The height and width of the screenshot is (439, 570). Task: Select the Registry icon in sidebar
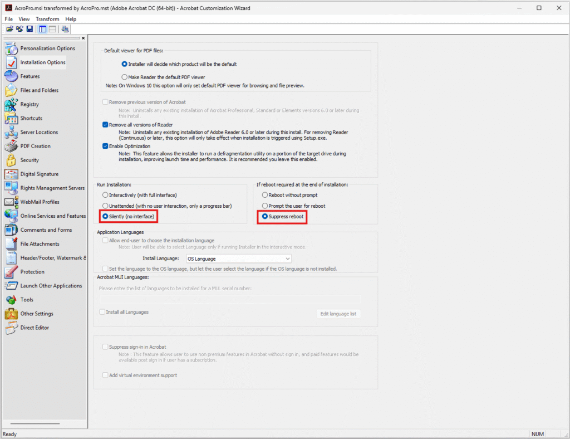[12, 105]
